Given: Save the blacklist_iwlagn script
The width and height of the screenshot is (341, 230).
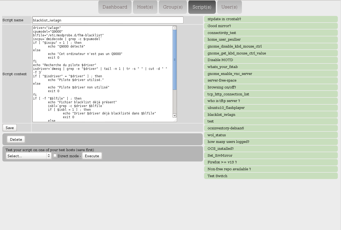Looking at the screenshot, I should point(9,127).
